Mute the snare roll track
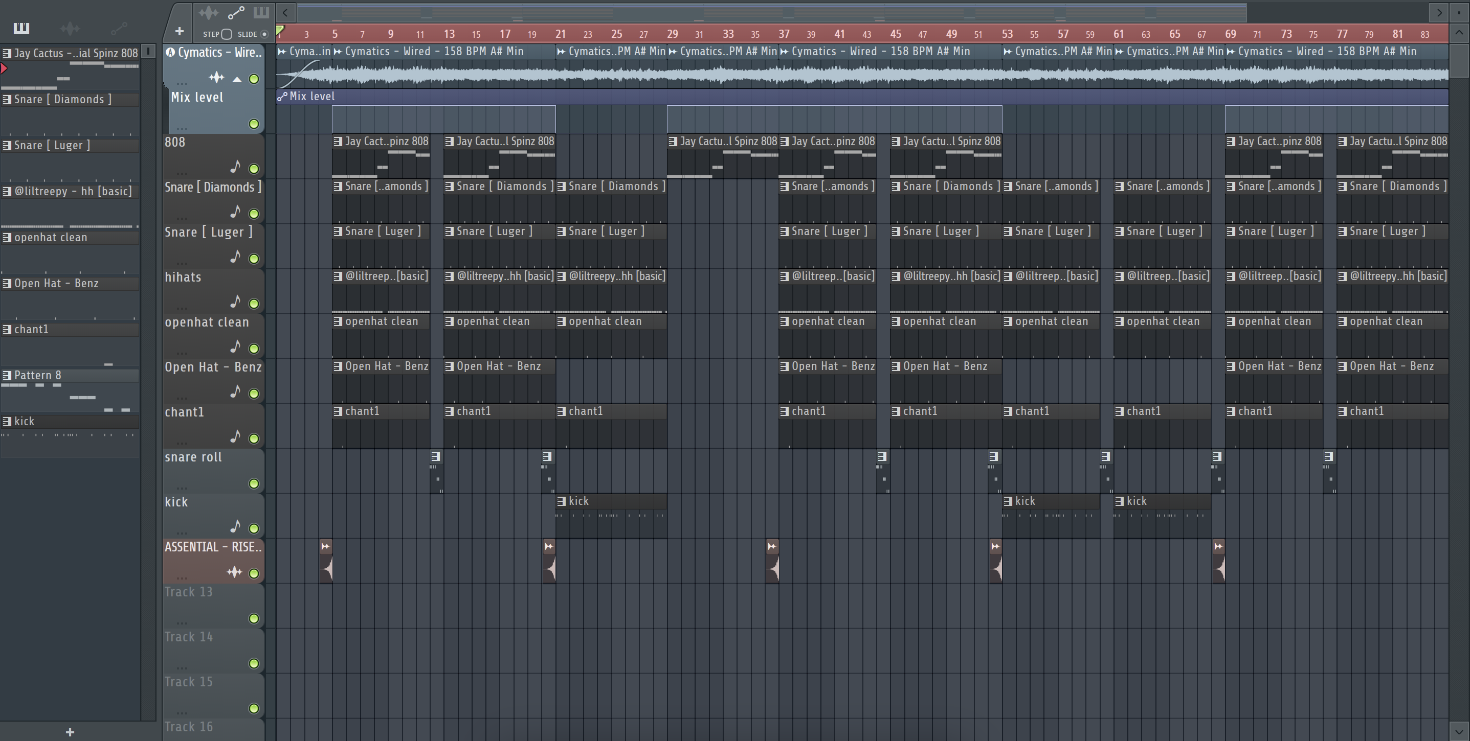The image size is (1470, 741). pos(254,484)
